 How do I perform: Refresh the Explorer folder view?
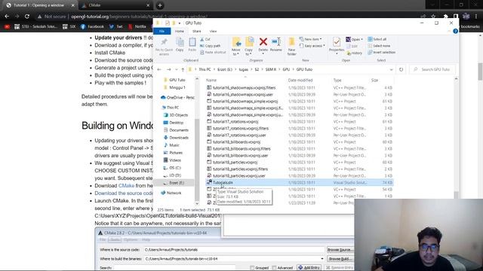pyautogui.click(x=401, y=69)
